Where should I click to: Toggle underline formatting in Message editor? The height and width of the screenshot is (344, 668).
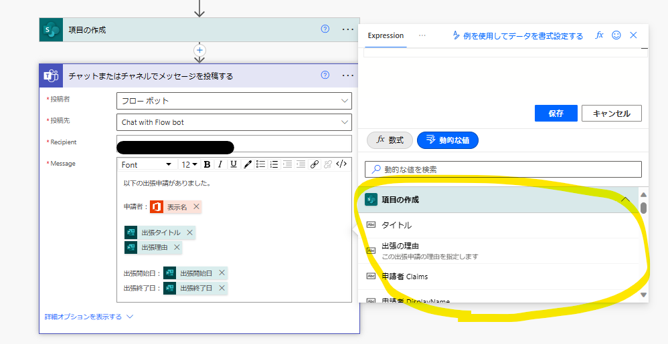(x=234, y=164)
